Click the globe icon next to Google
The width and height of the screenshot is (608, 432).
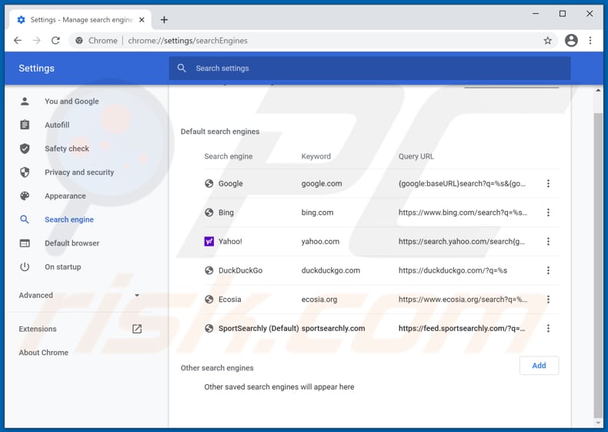(x=209, y=183)
